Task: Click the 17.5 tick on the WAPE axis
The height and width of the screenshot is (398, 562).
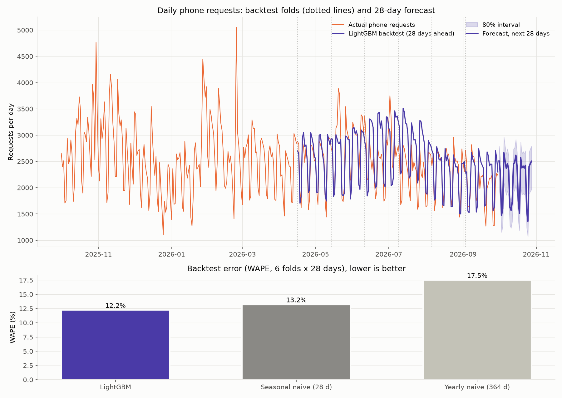Action: click(x=26, y=280)
